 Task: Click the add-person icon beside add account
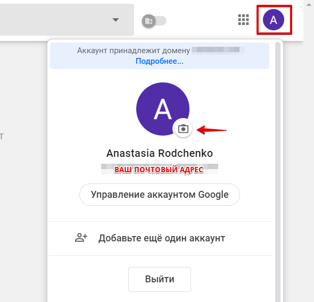(x=81, y=238)
